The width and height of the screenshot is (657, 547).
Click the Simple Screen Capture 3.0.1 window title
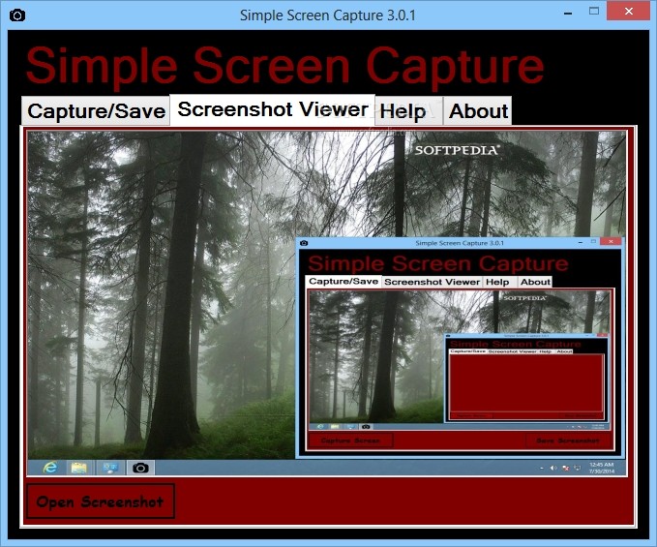[328, 15]
